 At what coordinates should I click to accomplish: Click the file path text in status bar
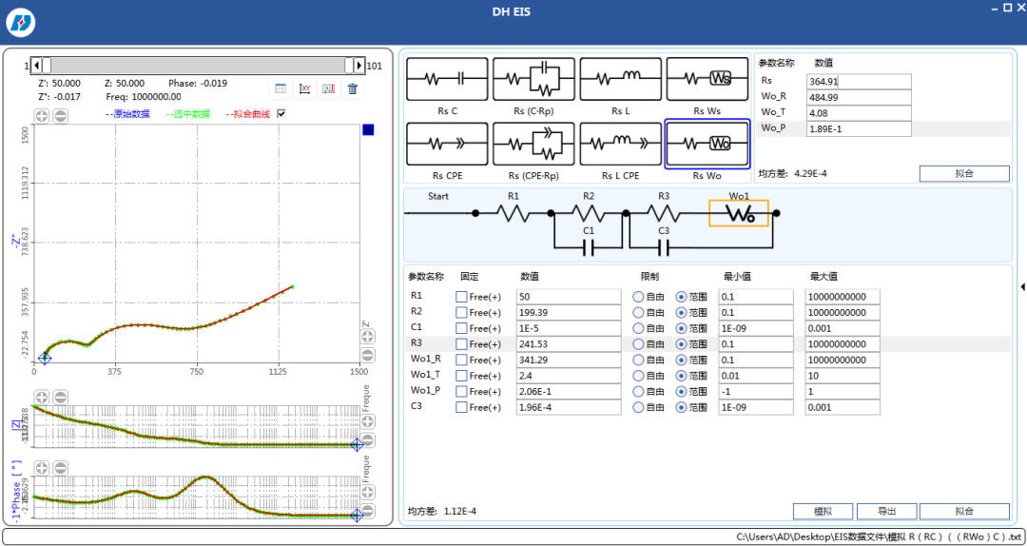(x=879, y=536)
